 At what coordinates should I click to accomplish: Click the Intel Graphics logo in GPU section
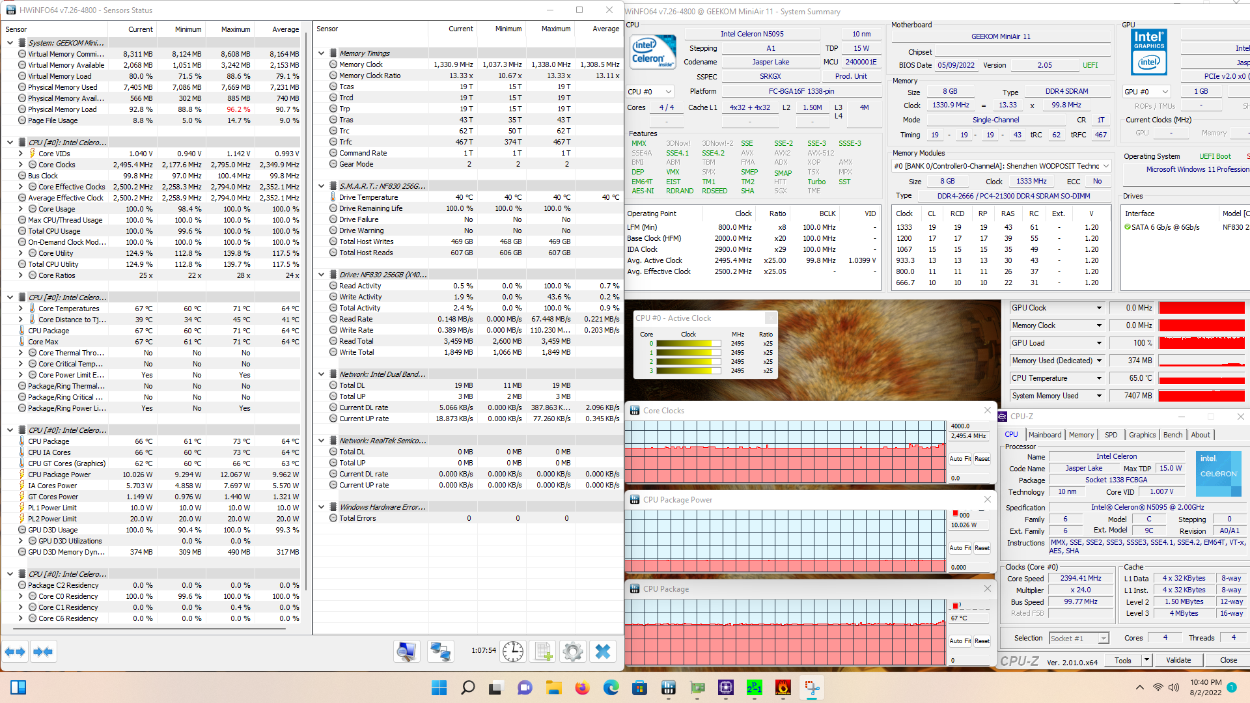[x=1149, y=52]
